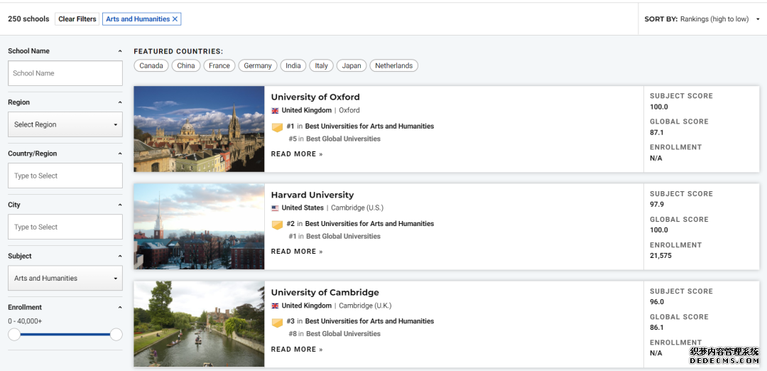Click Oxford's #5 Best Global Universities text
The image size is (767, 371).
tap(334, 139)
